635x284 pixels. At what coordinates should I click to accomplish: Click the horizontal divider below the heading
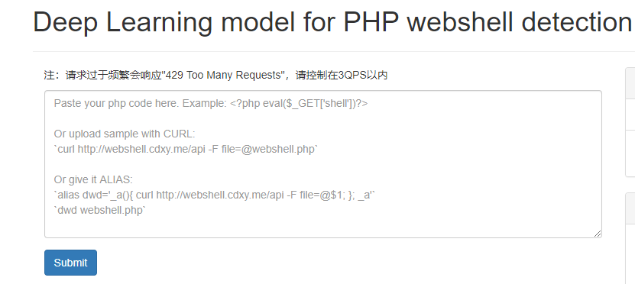tap(334, 51)
